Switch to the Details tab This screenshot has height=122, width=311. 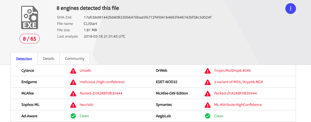(x=49, y=59)
